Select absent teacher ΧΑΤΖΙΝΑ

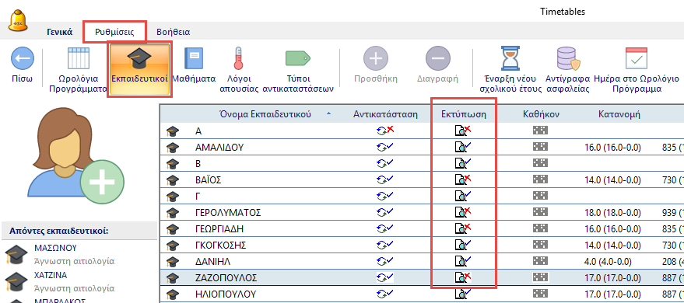tap(50, 276)
